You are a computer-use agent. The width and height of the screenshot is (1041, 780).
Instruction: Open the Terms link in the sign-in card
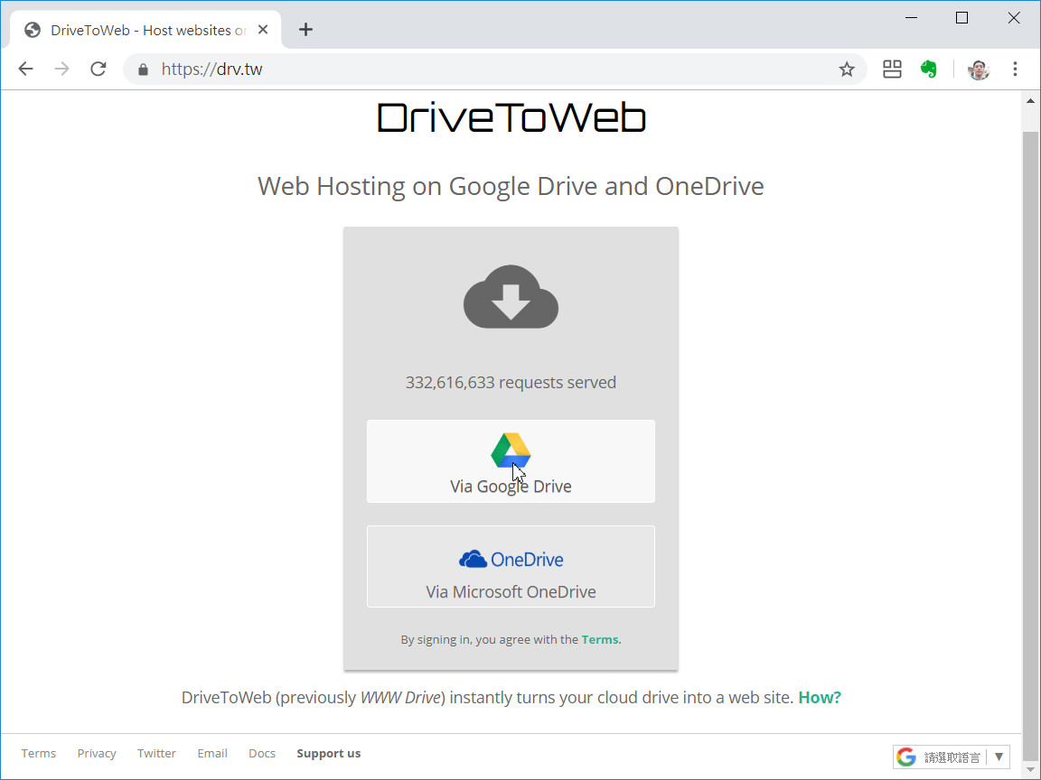pos(599,639)
